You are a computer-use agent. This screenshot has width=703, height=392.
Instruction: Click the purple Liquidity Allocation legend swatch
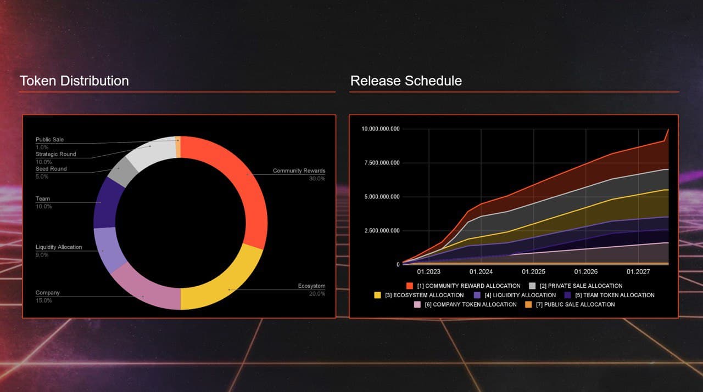click(477, 295)
